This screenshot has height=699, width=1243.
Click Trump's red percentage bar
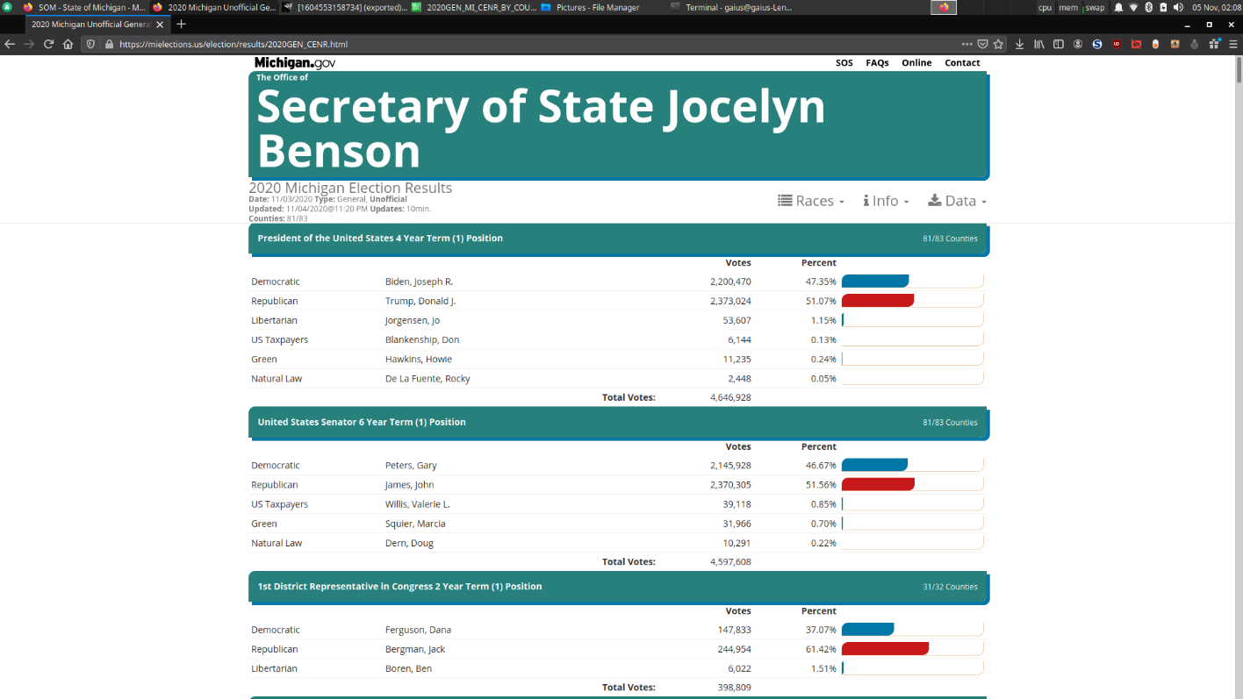point(878,301)
